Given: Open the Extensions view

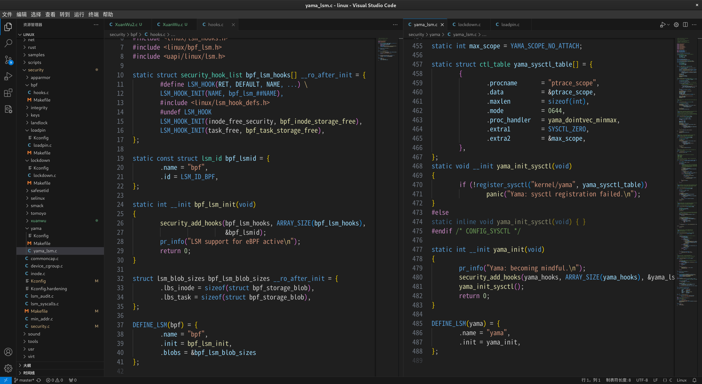Looking at the screenshot, I should [8, 93].
